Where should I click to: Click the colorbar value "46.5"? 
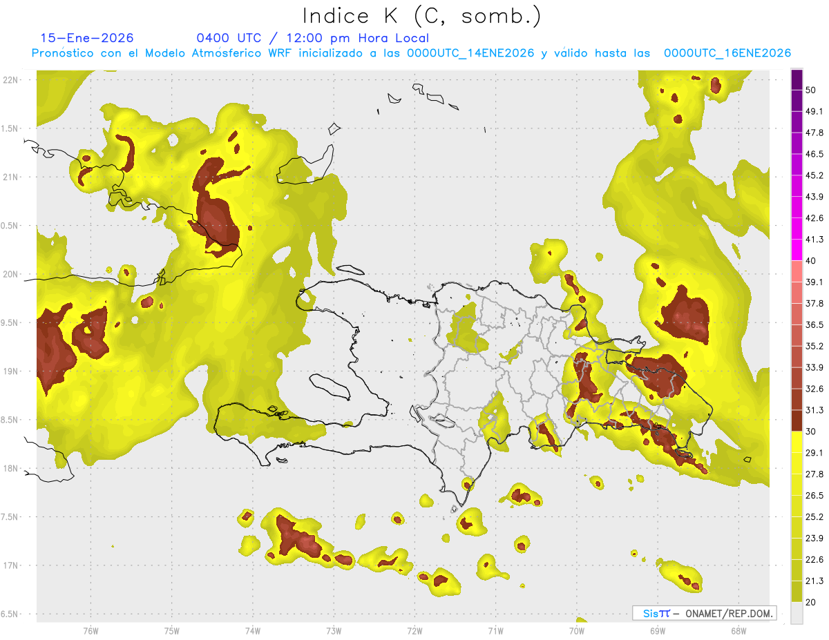814,154
